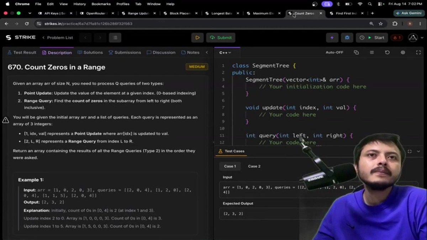This screenshot has height=240, width=427.
Task: Click the editor format lines icon
Action: [372, 52]
